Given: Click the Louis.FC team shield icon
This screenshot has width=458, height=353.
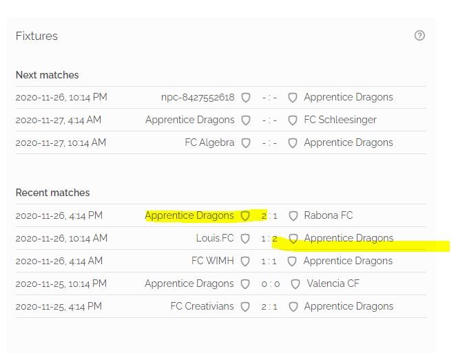Looking at the screenshot, I should tap(245, 239).
